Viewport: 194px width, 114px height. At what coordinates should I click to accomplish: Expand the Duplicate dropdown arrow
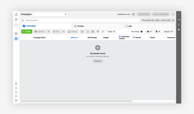click(49, 32)
